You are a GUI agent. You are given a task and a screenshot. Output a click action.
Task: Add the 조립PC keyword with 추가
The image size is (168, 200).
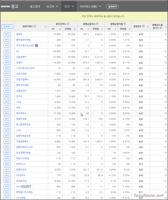click(x=7, y=62)
